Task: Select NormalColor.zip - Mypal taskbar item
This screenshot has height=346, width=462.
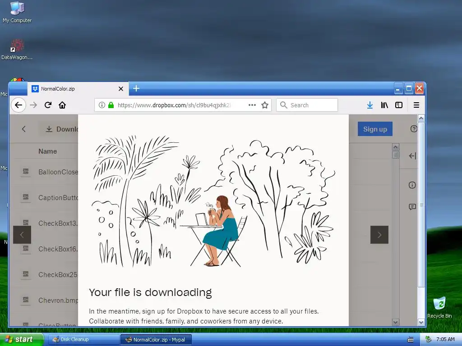Action: pos(156,340)
